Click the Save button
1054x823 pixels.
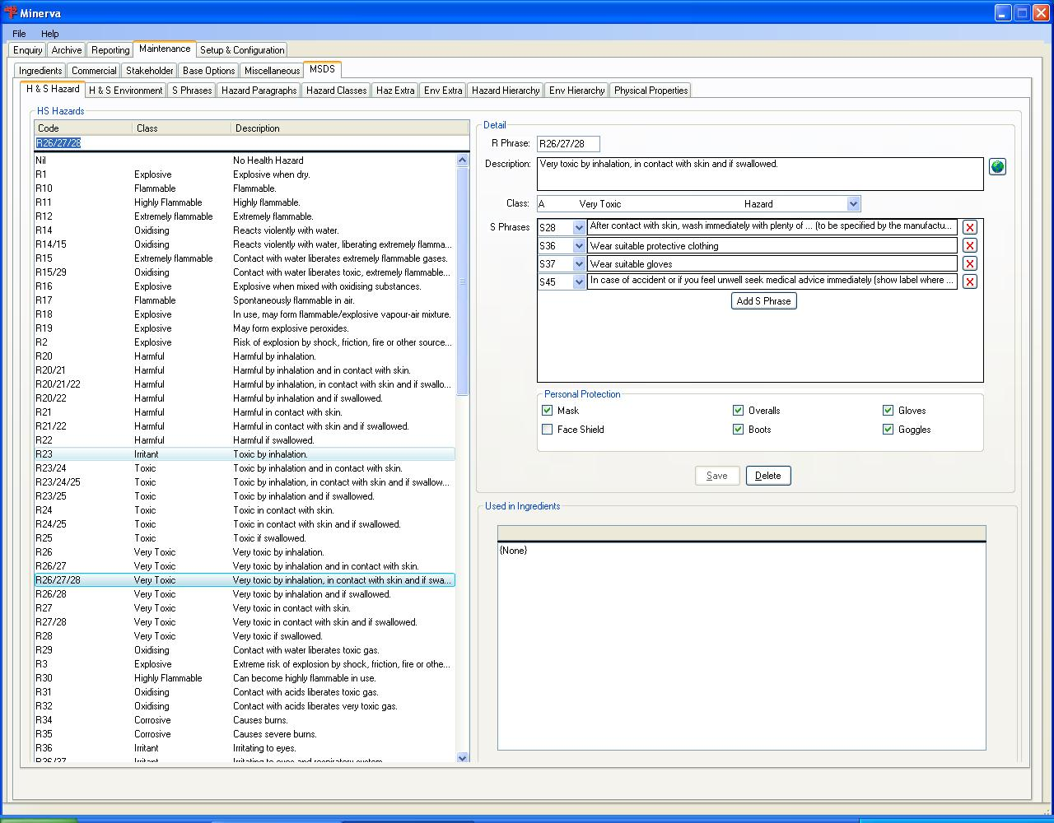tap(717, 476)
